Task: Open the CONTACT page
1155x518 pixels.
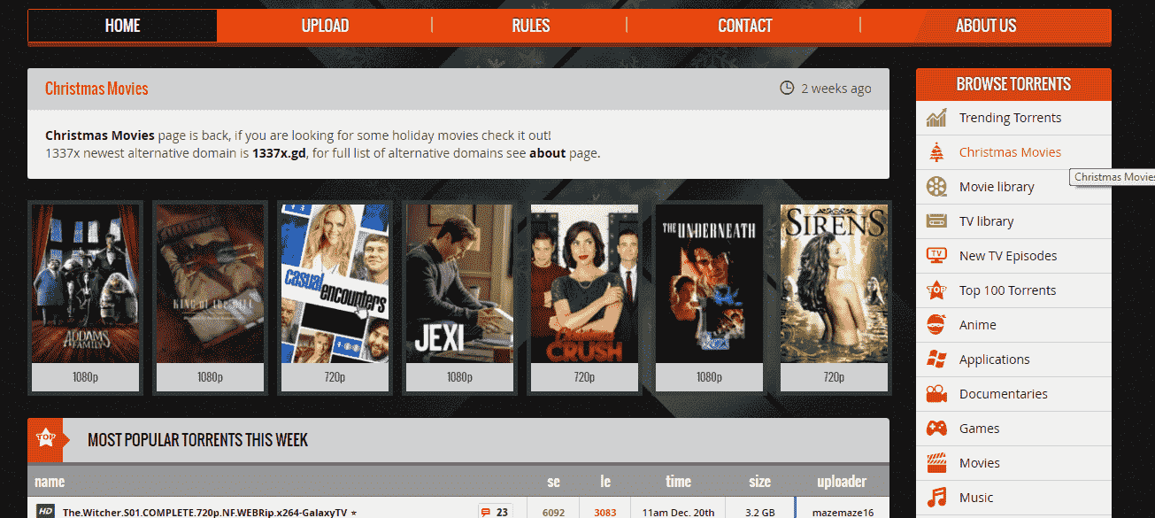Action: point(745,26)
